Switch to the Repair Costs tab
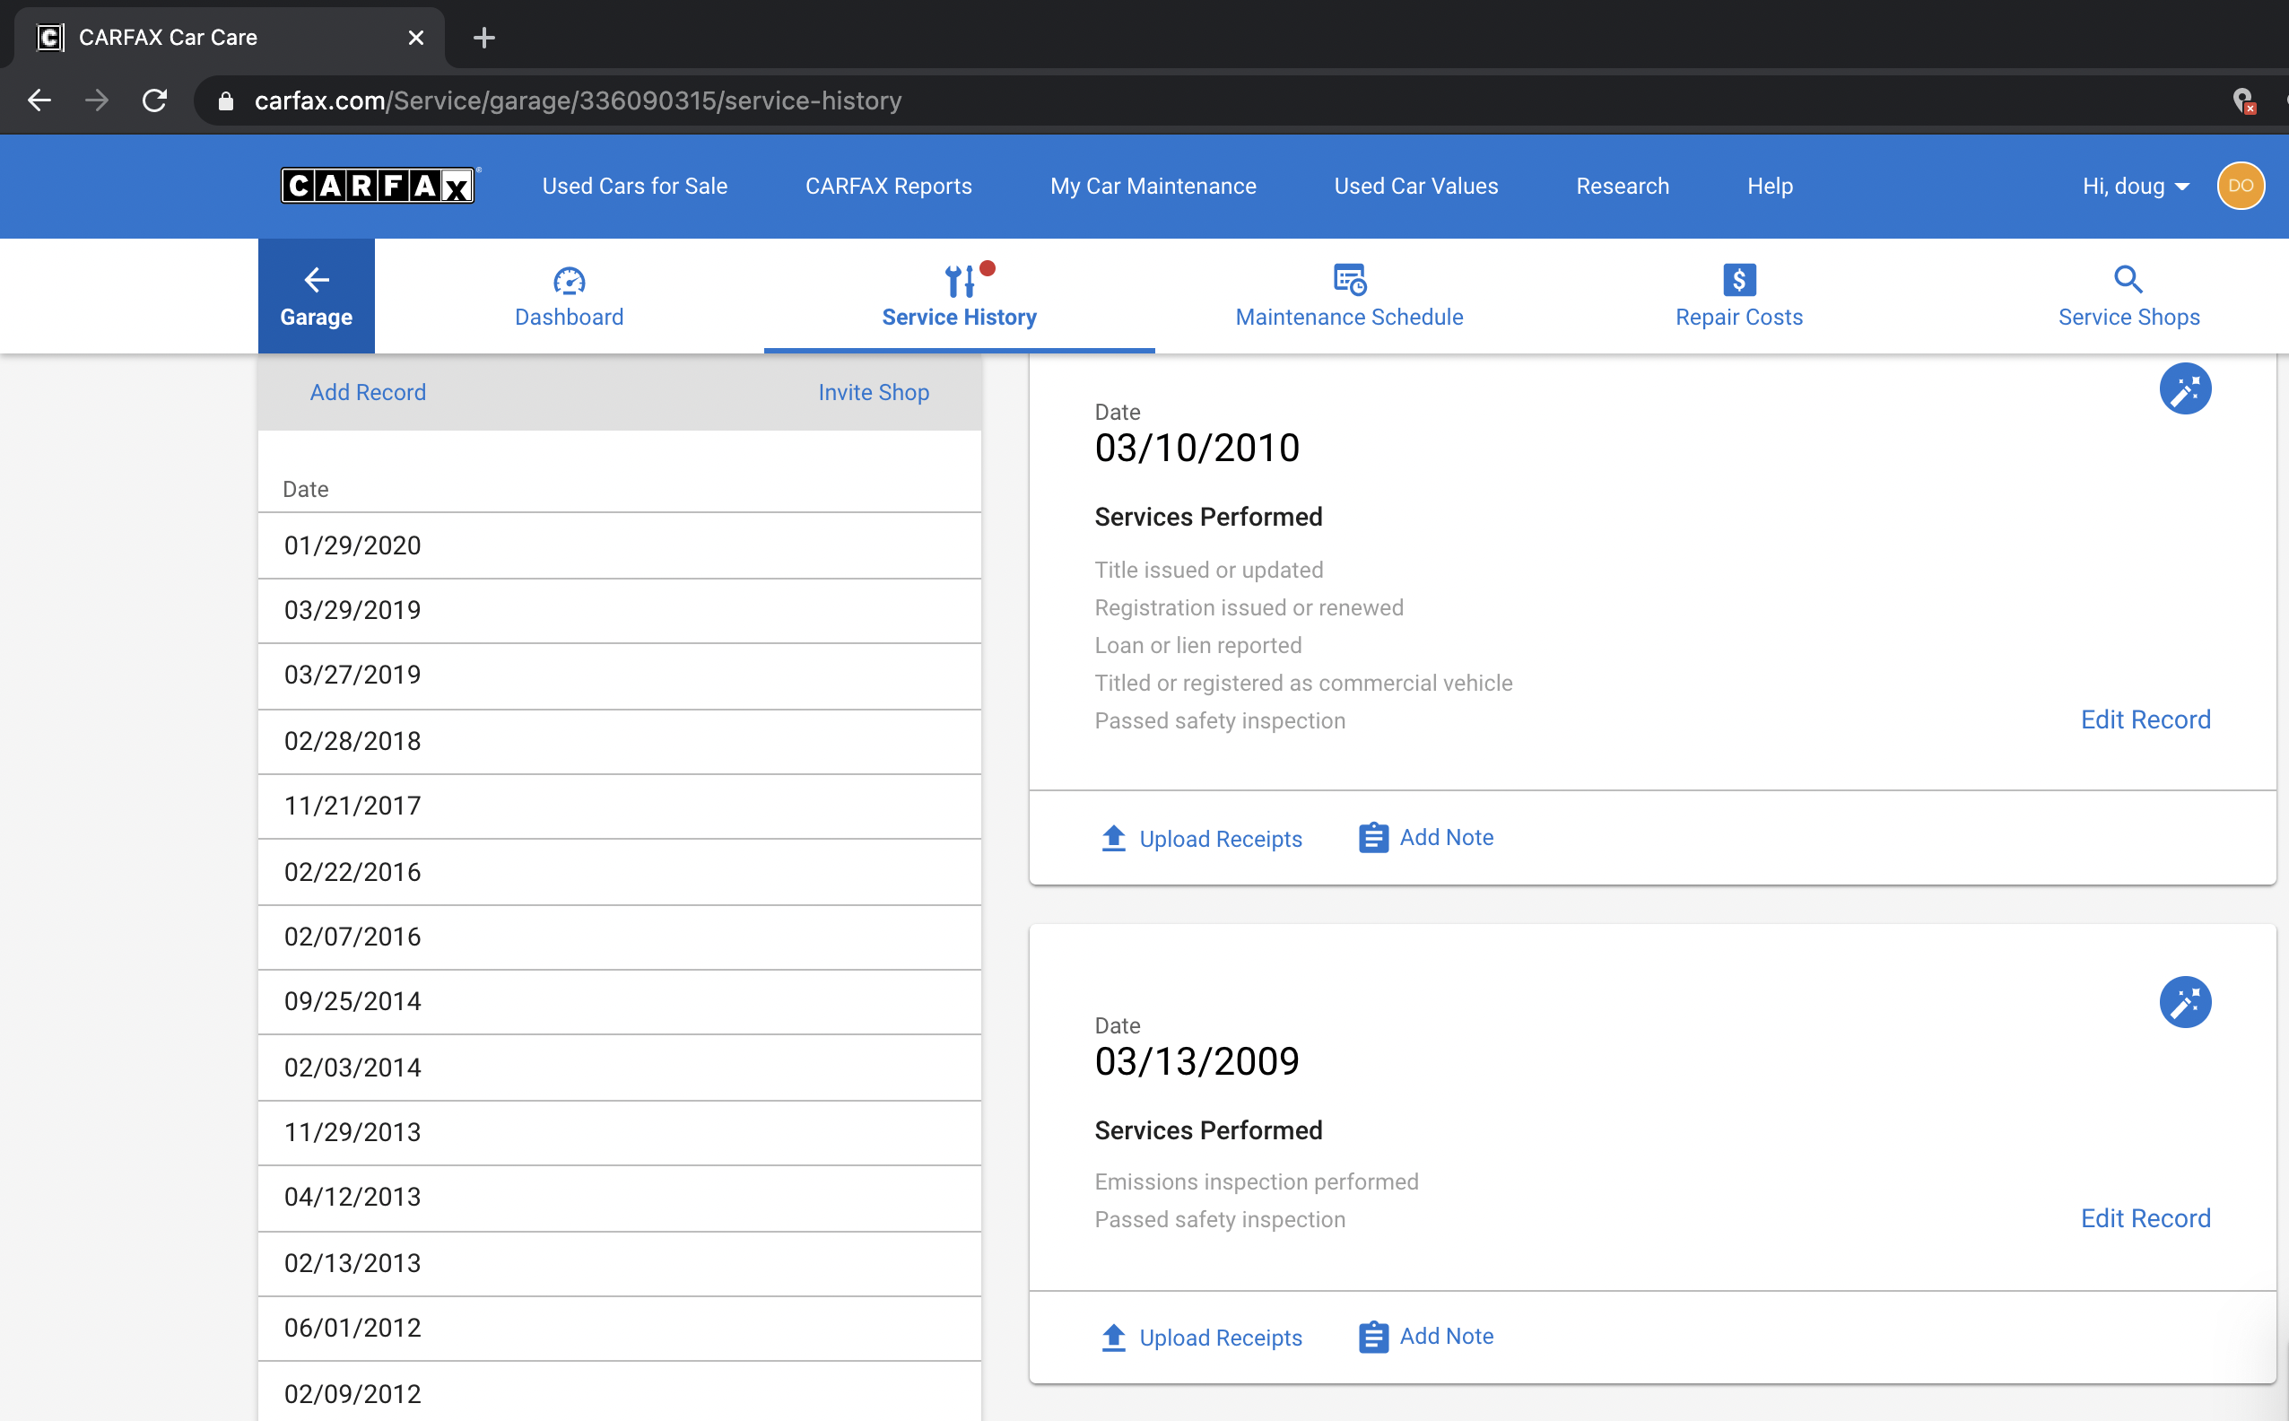Screen dimensions: 2289x1421 pyautogui.click(x=1738, y=296)
